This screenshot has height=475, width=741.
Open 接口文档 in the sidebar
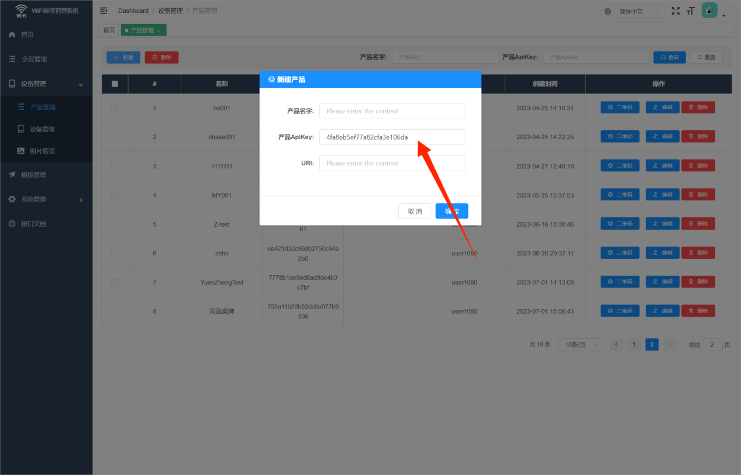click(x=46, y=224)
